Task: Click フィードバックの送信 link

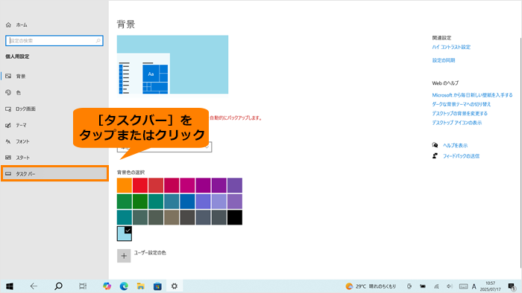Action: tap(461, 156)
